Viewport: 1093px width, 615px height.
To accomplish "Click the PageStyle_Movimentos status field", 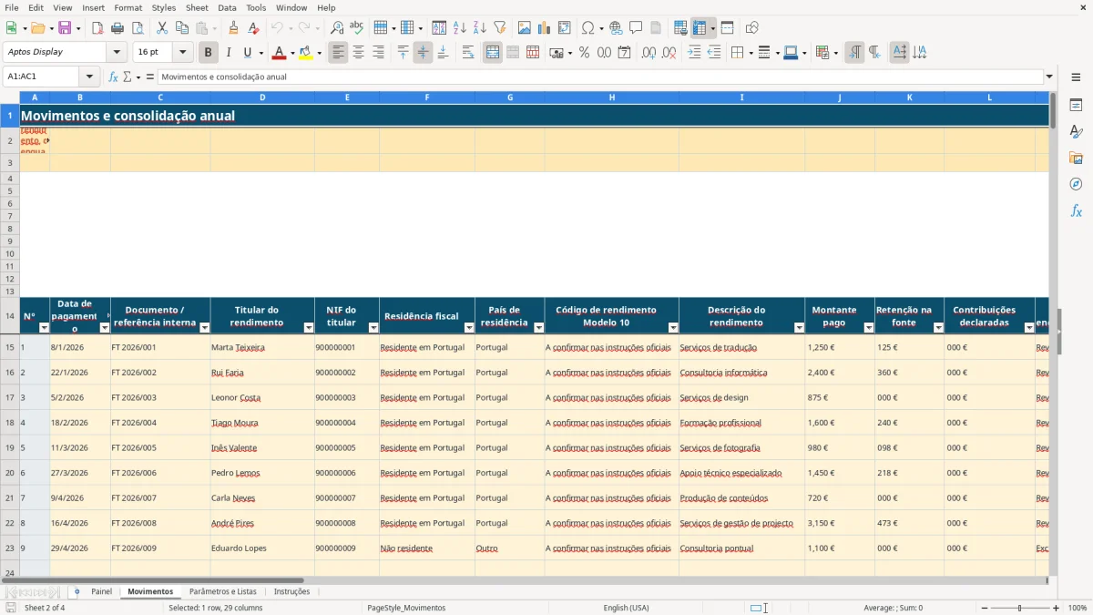I will click(406, 608).
